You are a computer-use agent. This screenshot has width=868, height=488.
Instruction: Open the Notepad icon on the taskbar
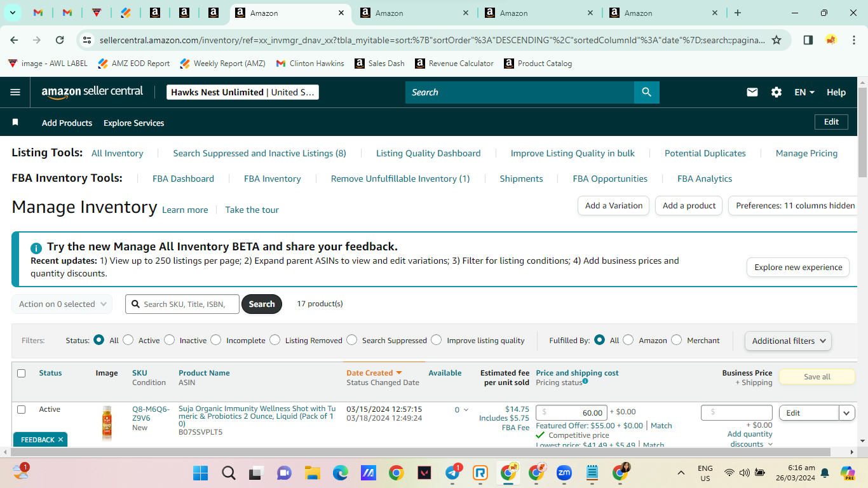[x=592, y=473]
